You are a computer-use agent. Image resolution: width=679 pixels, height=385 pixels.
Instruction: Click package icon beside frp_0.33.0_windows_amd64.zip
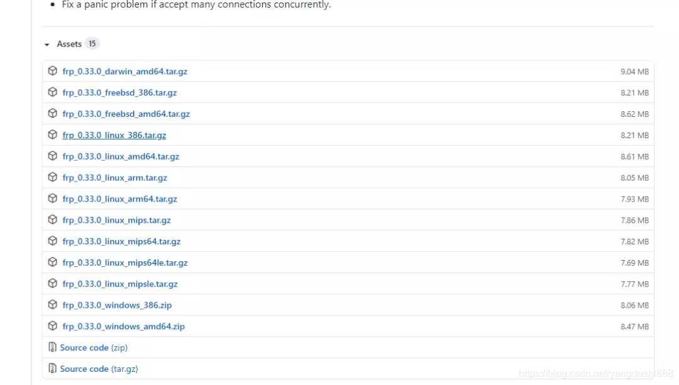coord(52,326)
